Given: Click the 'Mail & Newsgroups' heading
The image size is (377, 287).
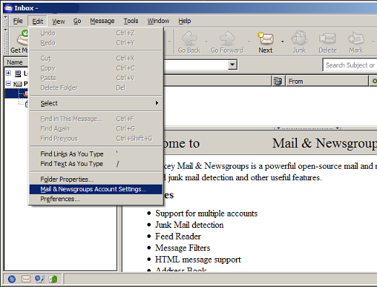Looking at the screenshot, I should pyautogui.click(x=324, y=143).
